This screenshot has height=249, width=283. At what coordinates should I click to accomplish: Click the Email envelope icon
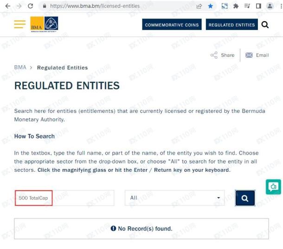[x=249, y=55]
